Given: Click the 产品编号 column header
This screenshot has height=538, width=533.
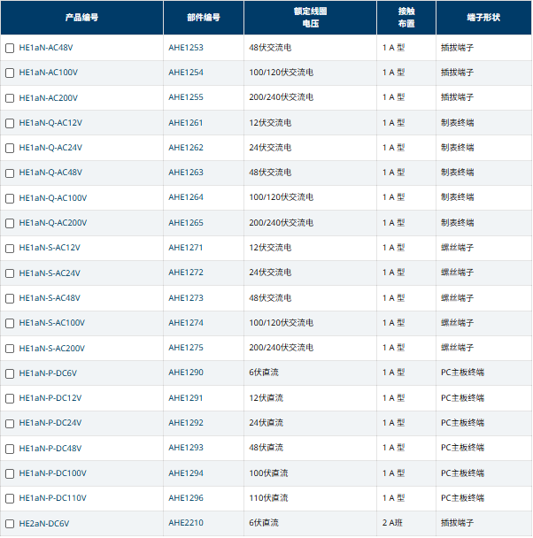Looking at the screenshot, I should (x=81, y=18).
